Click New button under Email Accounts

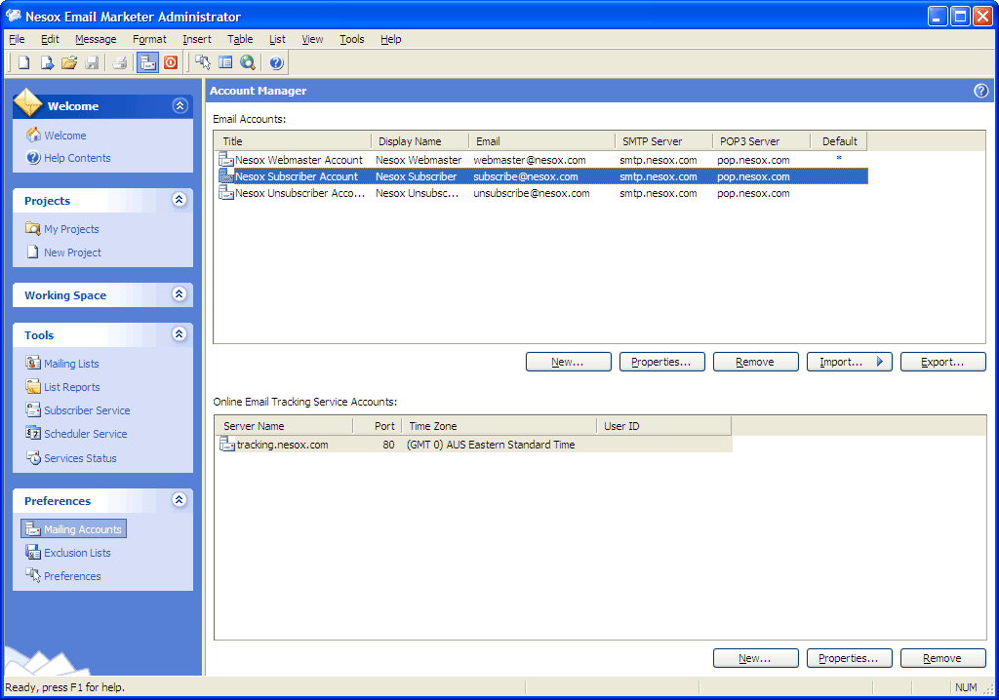tap(569, 361)
